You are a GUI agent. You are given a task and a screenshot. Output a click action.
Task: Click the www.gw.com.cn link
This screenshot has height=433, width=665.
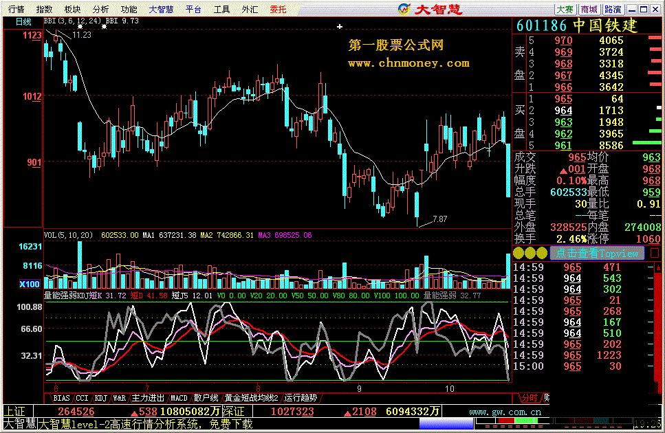click(x=505, y=412)
